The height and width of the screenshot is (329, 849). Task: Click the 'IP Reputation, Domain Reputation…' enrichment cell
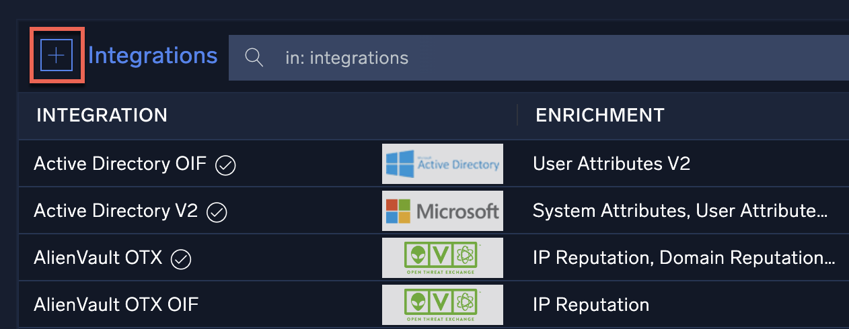pos(684,258)
